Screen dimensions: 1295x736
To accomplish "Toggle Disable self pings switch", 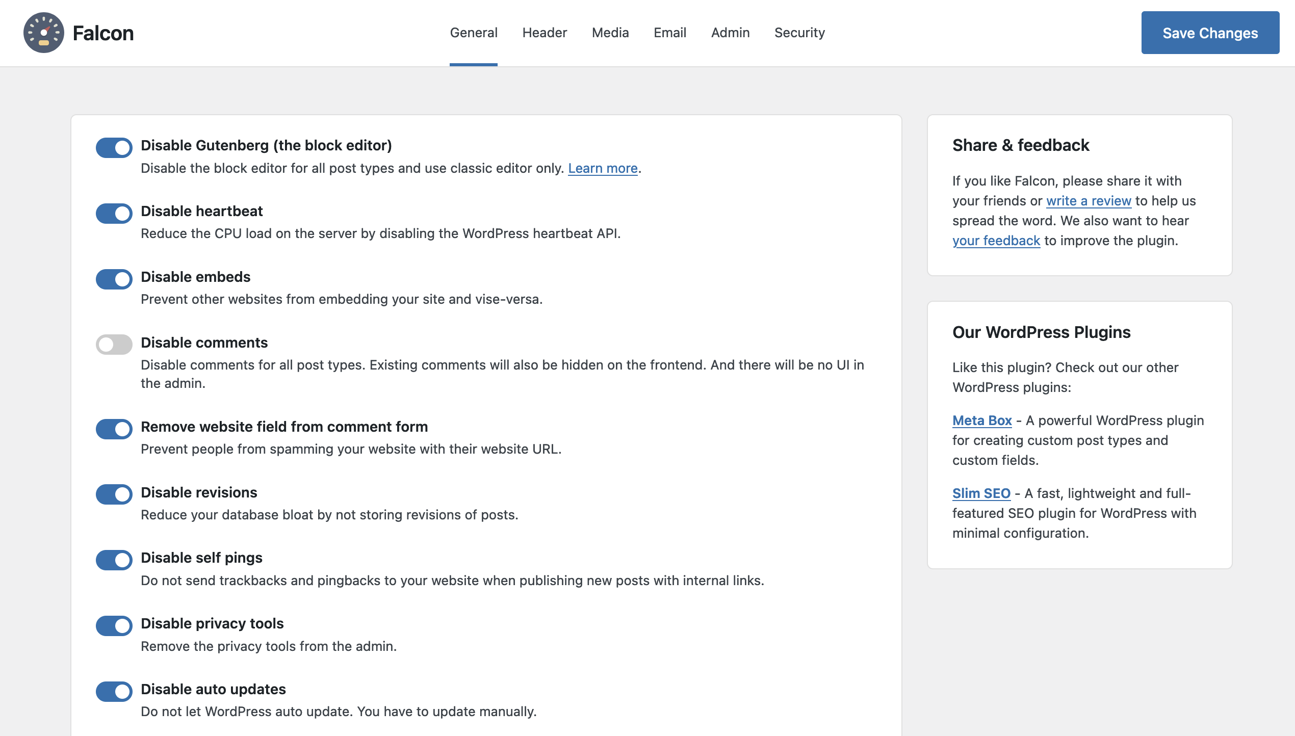I will pos(114,560).
